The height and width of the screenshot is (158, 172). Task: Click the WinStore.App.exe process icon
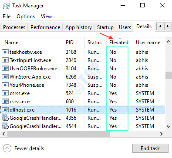pos(5,77)
